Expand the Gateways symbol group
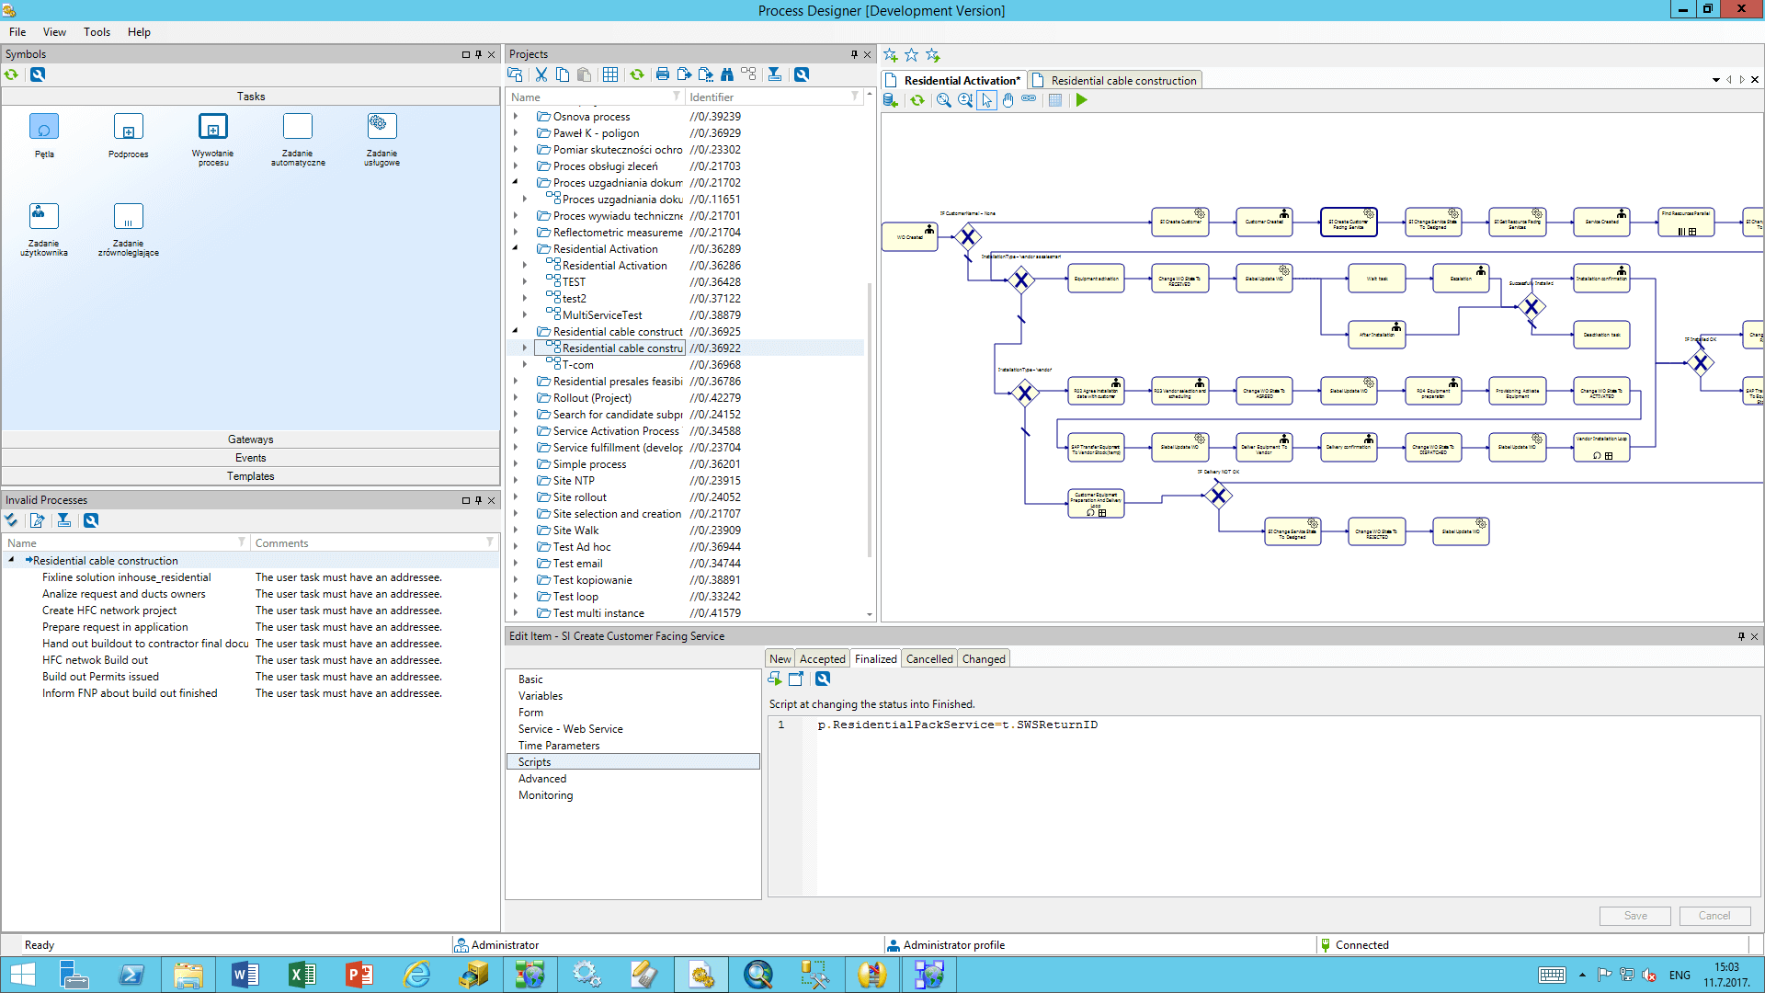 (x=250, y=439)
